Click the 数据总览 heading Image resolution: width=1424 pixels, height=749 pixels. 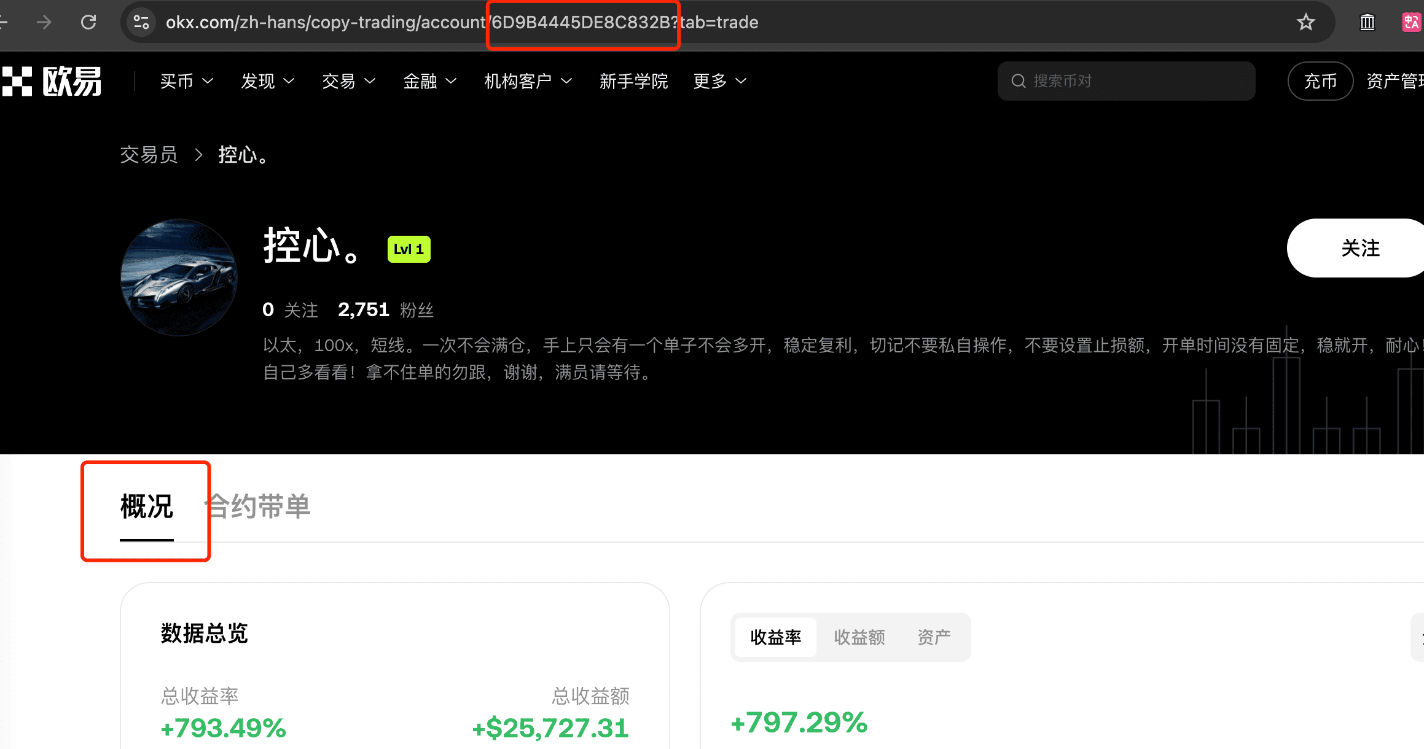(x=204, y=633)
